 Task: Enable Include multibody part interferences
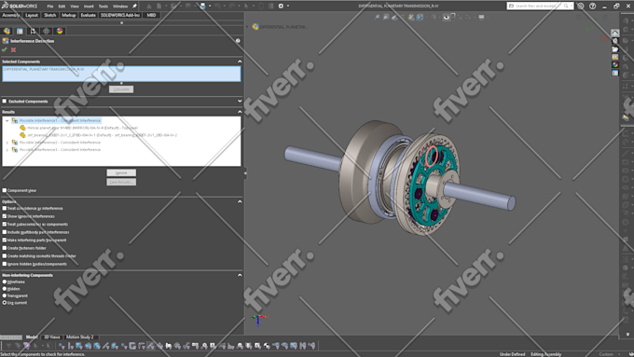click(5, 232)
